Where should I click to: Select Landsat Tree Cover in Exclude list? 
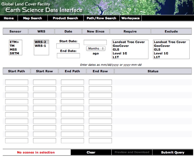point(170,42)
